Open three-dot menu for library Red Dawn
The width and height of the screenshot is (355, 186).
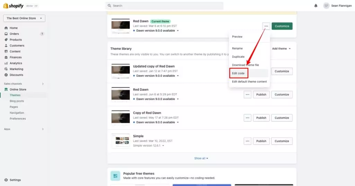[x=248, y=95]
